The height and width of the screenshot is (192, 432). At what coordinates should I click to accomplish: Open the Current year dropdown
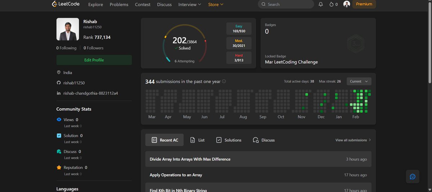click(359, 81)
